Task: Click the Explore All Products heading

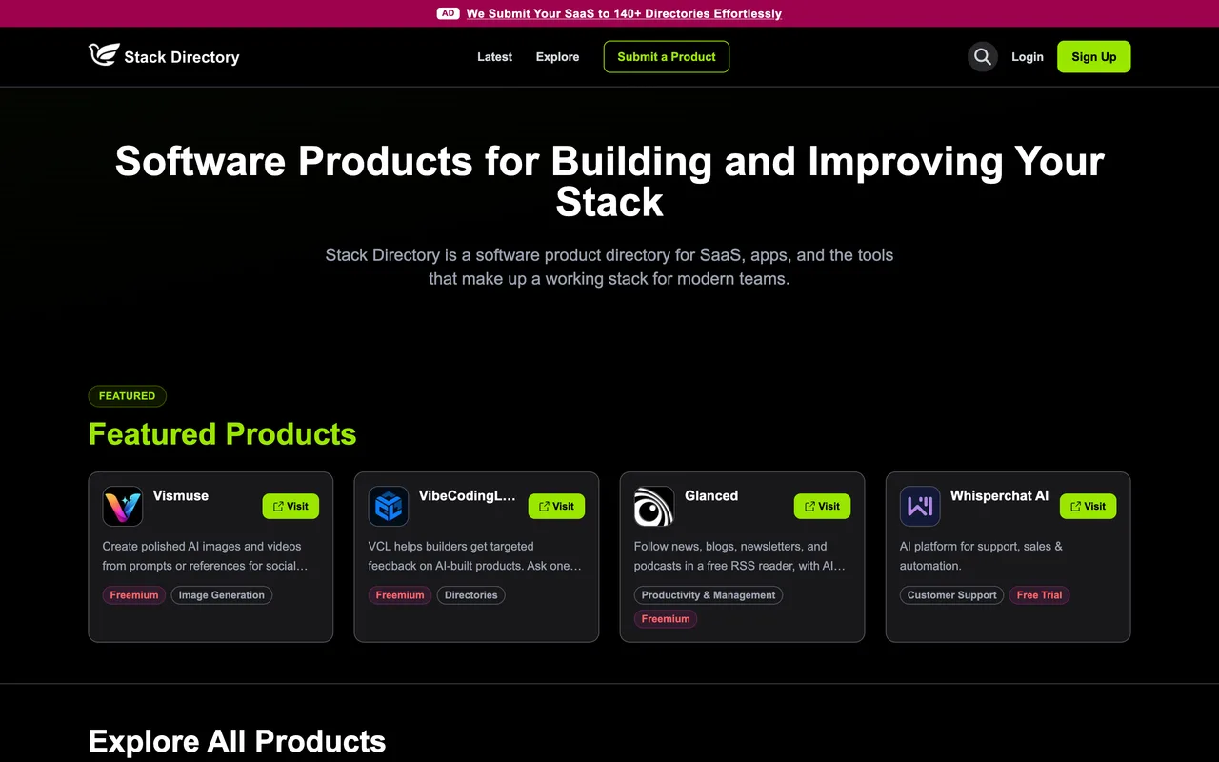Action: point(237,741)
